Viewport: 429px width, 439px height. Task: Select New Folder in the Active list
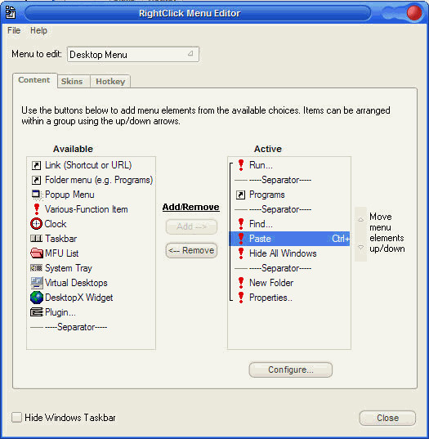tap(271, 283)
